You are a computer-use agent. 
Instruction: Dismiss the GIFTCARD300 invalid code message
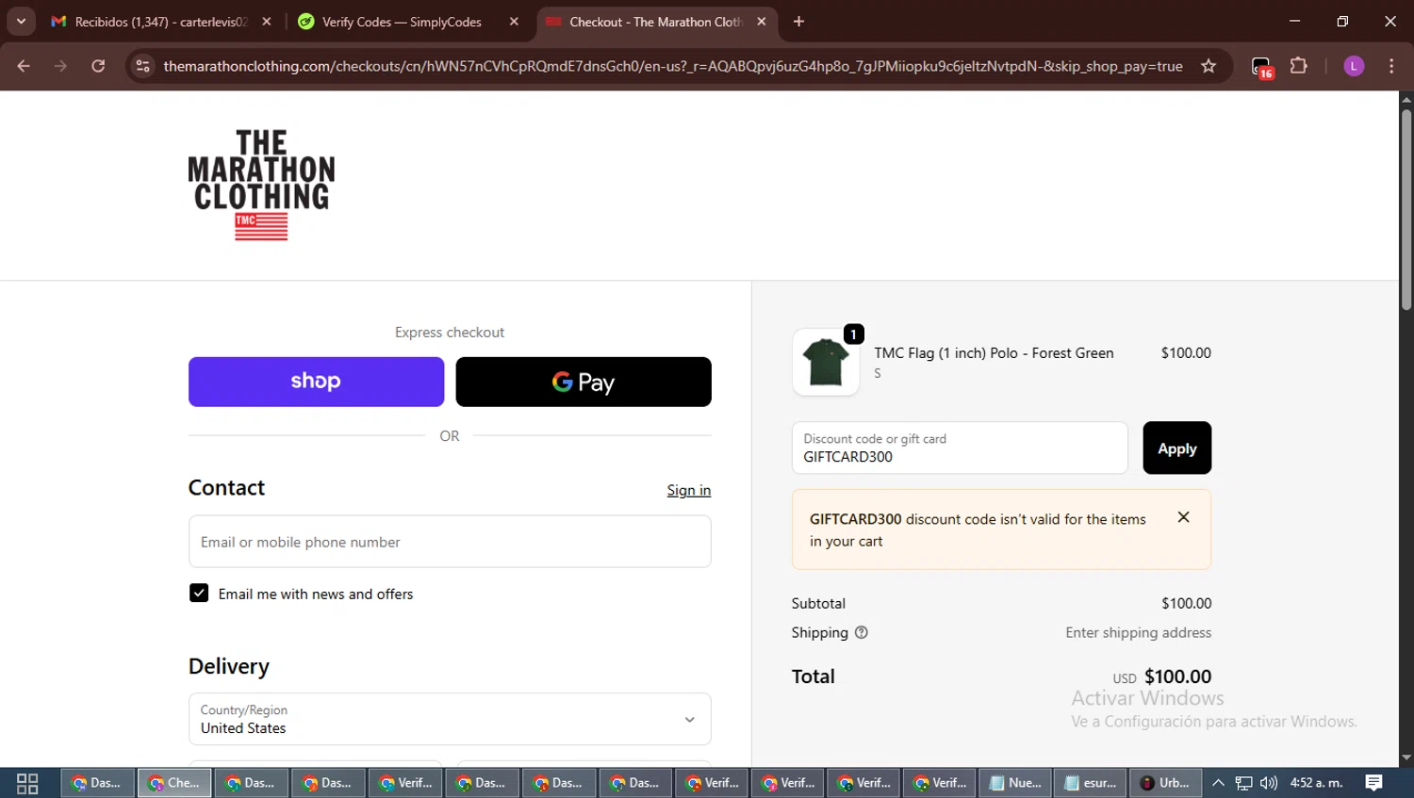tap(1183, 516)
